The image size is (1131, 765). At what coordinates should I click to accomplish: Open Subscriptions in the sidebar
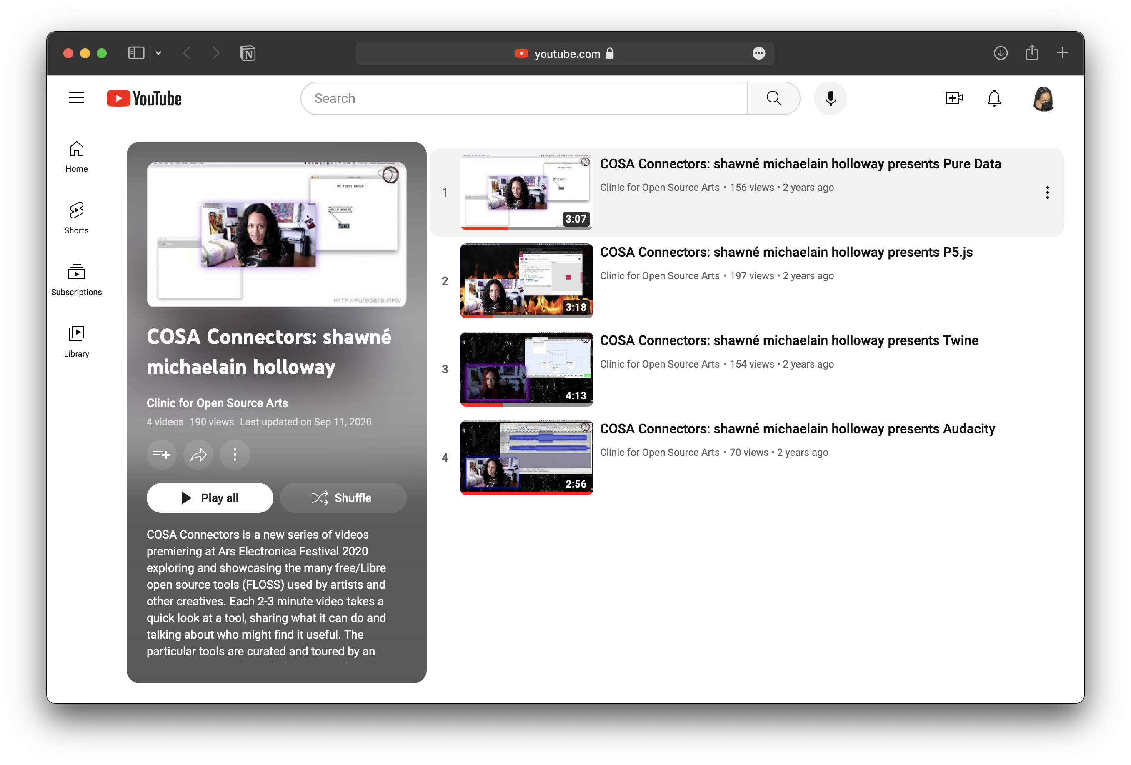pos(76,279)
